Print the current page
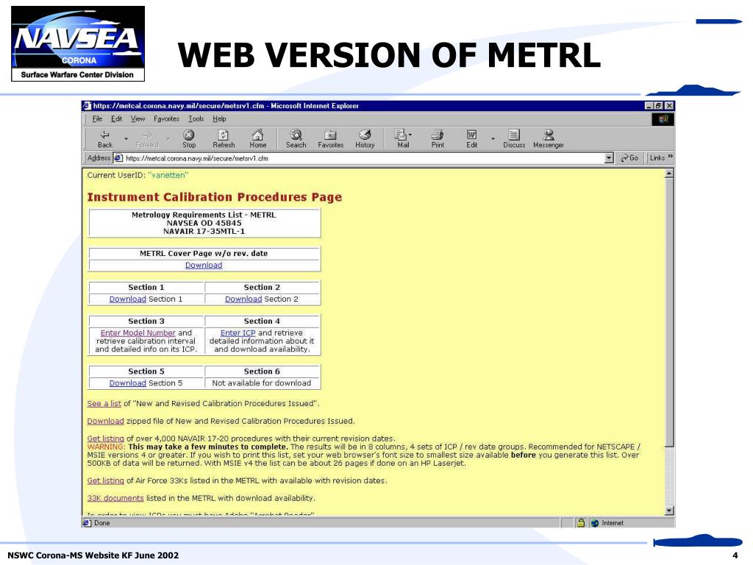The width and height of the screenshot is (753, 565). click(438, 139)
